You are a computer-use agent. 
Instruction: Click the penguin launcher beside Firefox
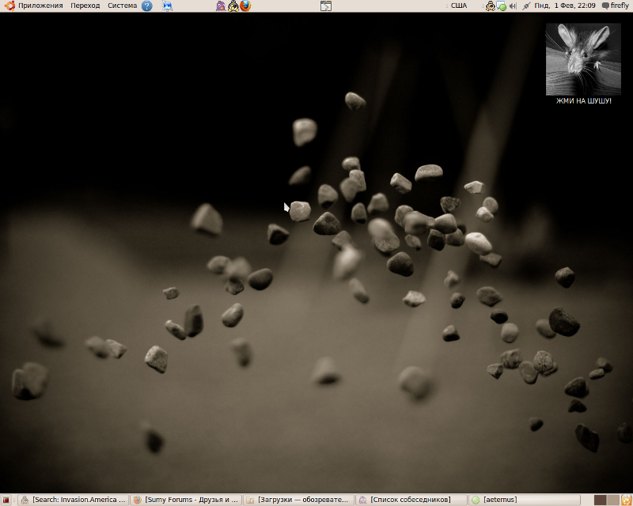pos(233,6)
